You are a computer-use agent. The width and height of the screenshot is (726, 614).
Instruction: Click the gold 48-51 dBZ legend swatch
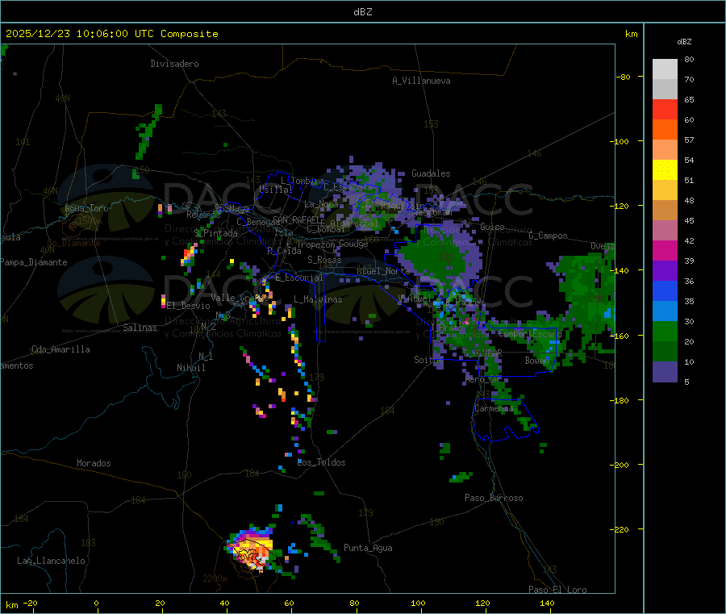pos(665,190)
